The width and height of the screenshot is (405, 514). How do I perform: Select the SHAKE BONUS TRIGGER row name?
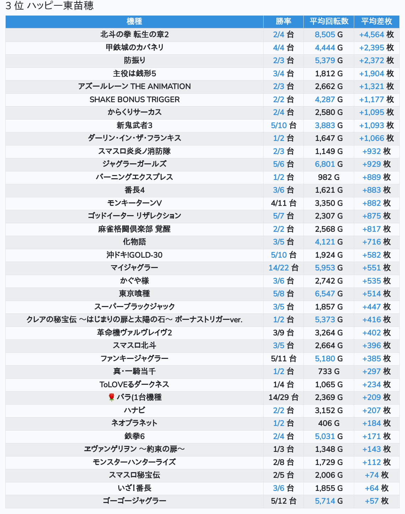coord(134,99)
